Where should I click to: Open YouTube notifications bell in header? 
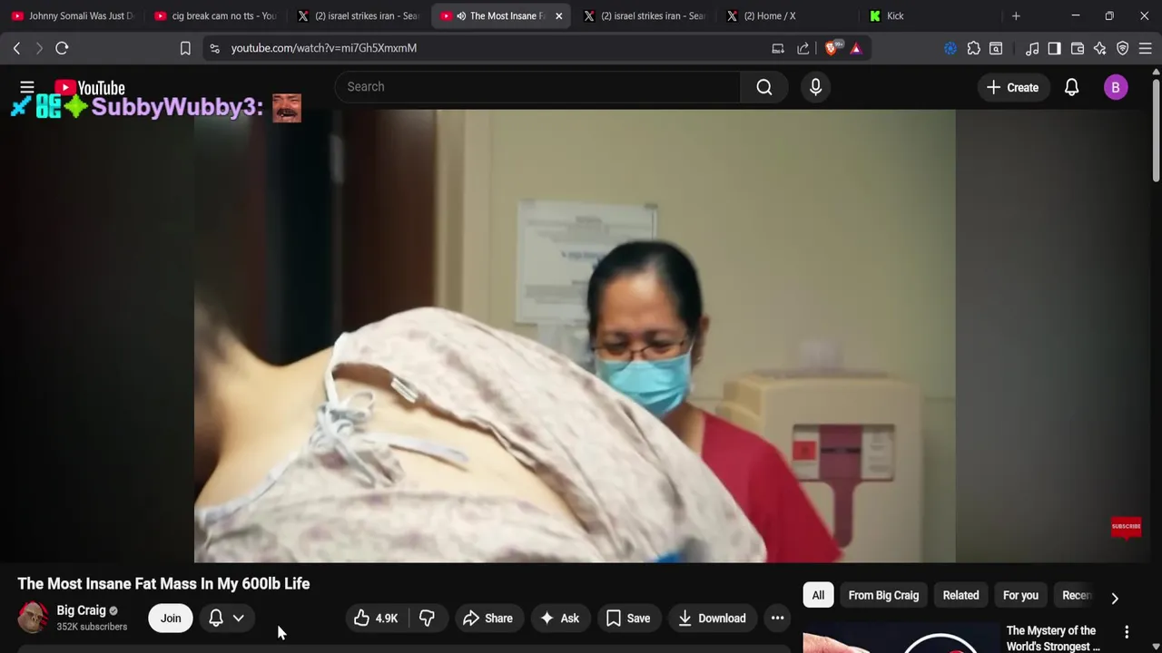tap(1071, 87)
